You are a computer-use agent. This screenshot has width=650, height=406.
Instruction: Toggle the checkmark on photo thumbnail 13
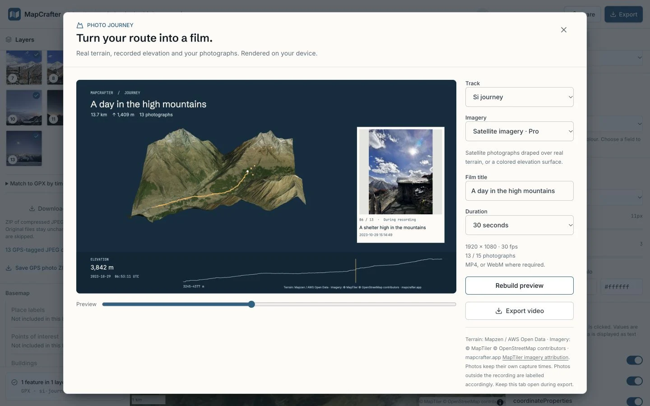point(36,136)
